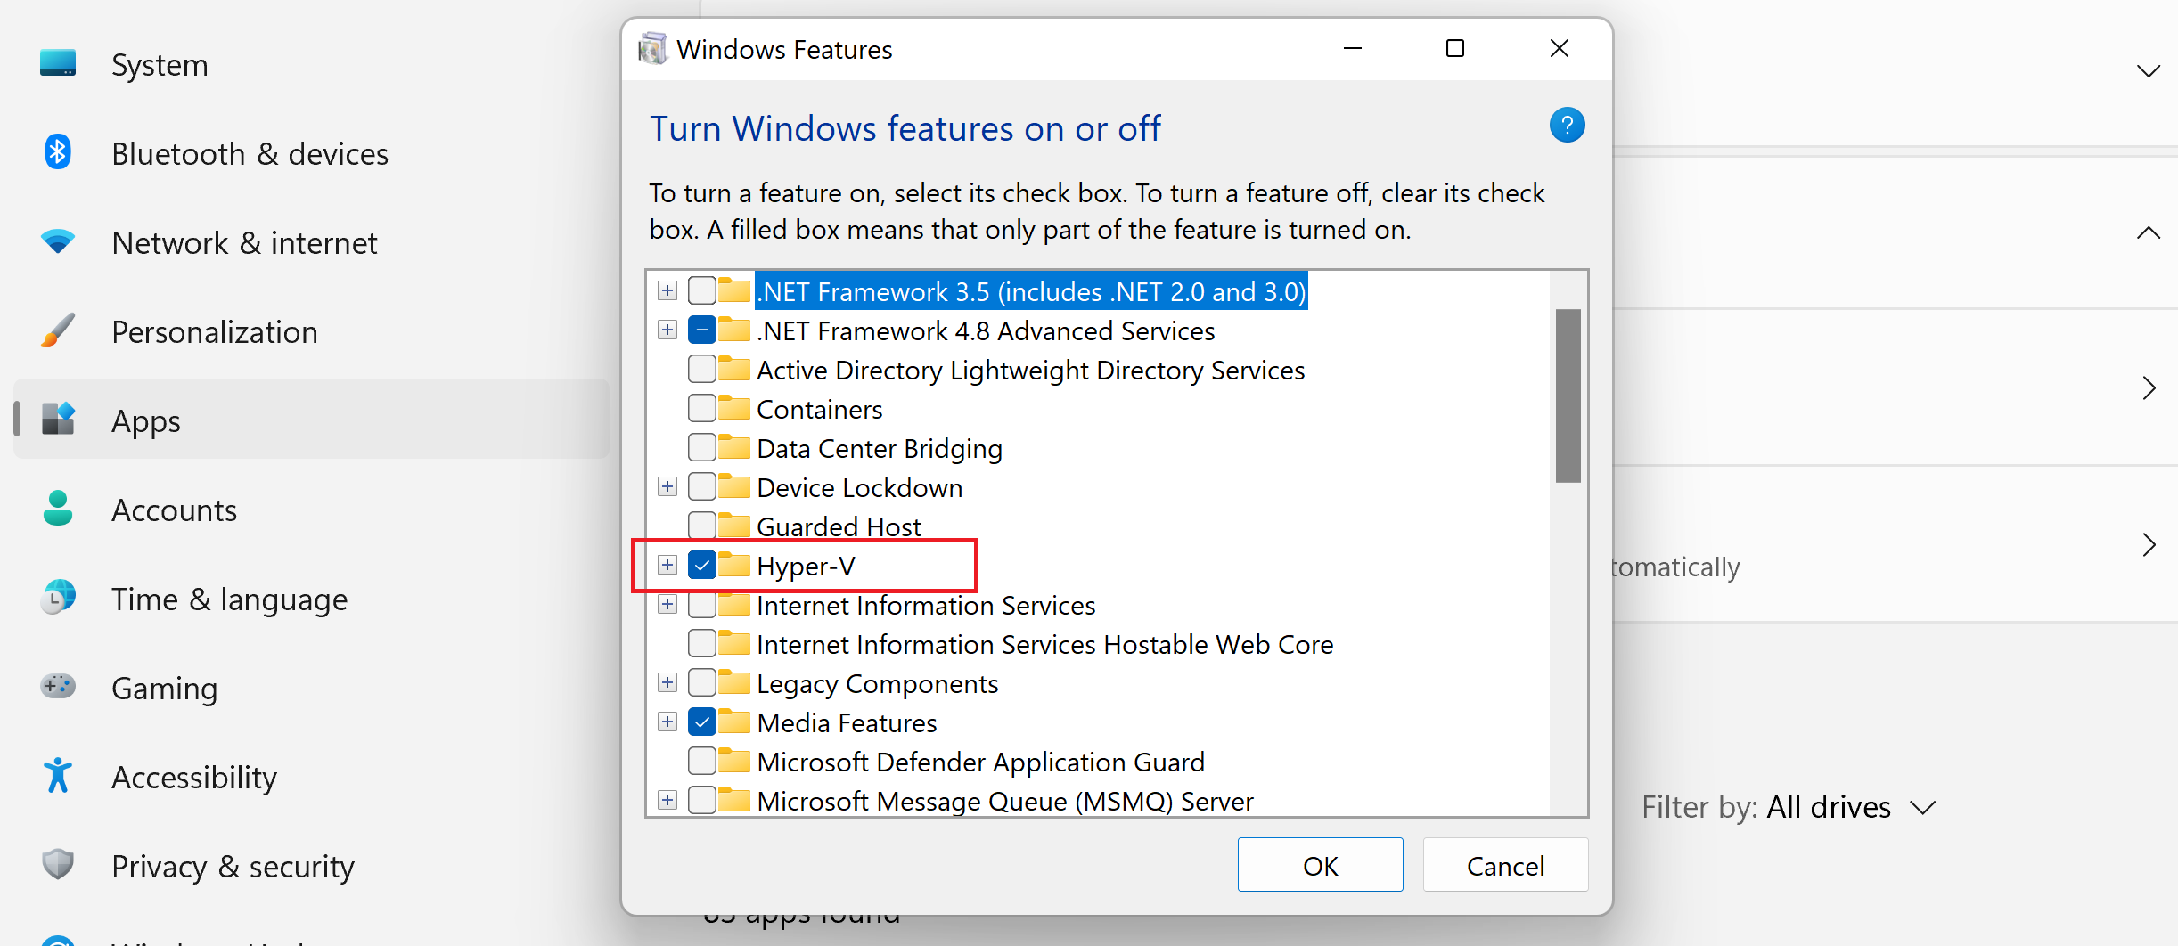Open Time & language settings
Viewport: 2178px width, 946px height.
312,599
